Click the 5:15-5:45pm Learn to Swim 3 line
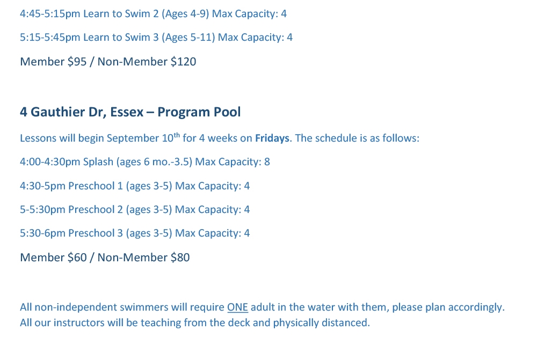 coord(156,38)
